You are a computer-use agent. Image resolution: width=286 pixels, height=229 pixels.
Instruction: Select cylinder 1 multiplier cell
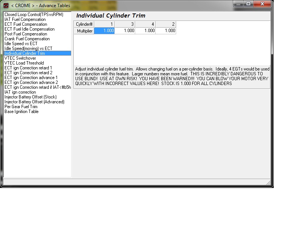(104, 31)
